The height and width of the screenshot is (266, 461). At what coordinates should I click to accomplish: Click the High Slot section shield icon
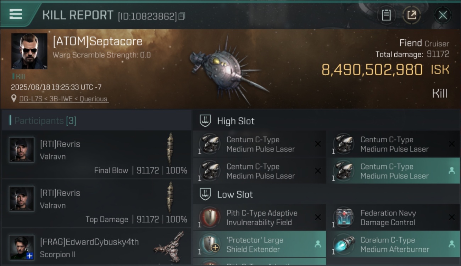coord(205,121)
